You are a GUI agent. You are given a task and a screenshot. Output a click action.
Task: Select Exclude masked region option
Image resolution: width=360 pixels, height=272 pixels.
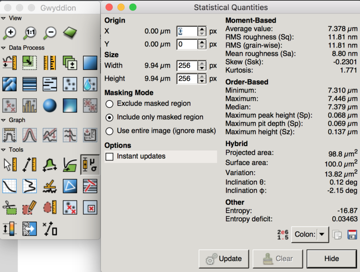(109, 104)
